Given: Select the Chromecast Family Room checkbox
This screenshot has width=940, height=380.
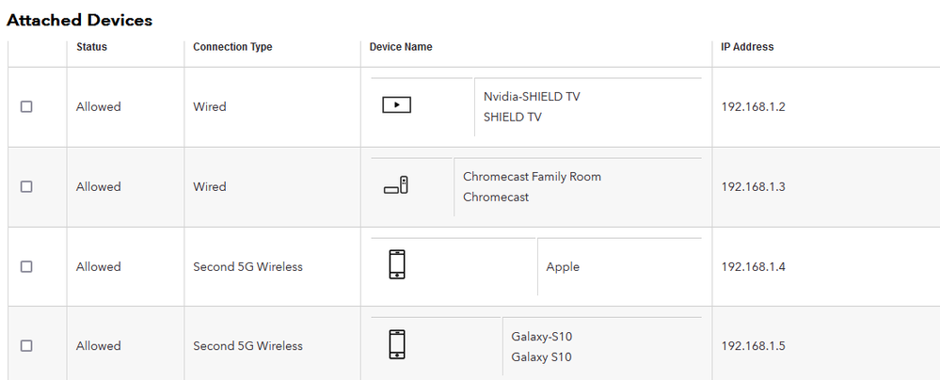Looking at the screenshot, I should (26, 187).
